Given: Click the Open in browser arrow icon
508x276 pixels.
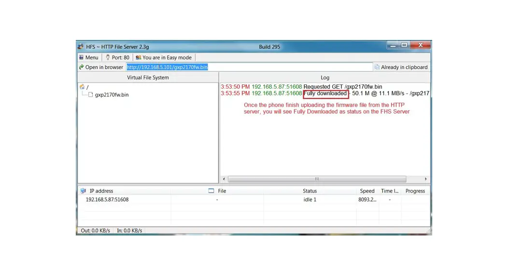Looking at the screenshot, I should coord(81,67).
